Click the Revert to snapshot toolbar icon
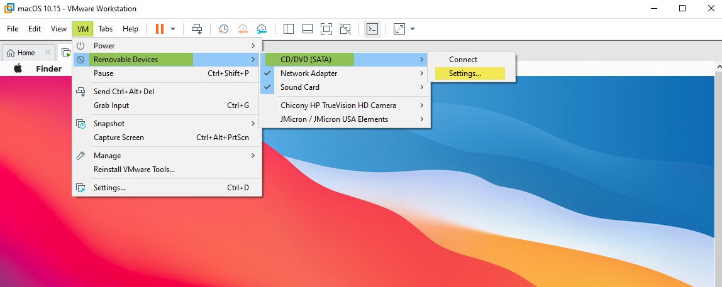 coord(243,29)
